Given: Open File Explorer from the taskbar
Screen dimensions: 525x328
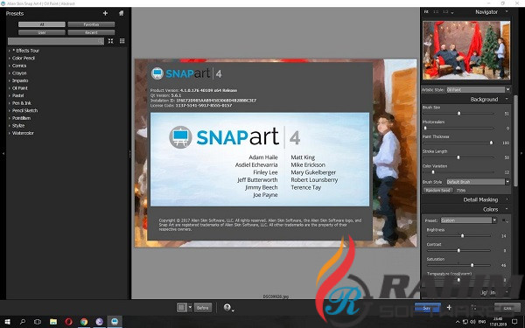Looking at the screenshot, I should pyautogui.click(x=53, y=322).
